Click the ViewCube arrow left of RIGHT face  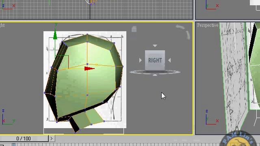pyautogui.click(x=141, y=60)
